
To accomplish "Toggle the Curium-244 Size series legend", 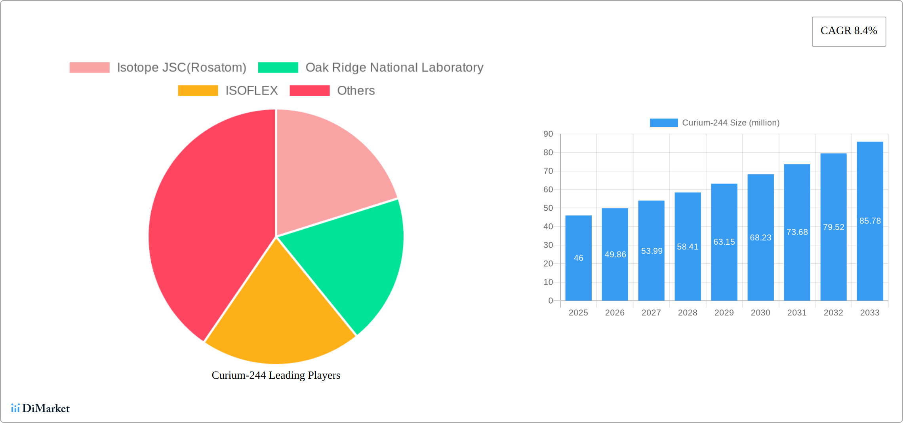I will click(730, 123).
